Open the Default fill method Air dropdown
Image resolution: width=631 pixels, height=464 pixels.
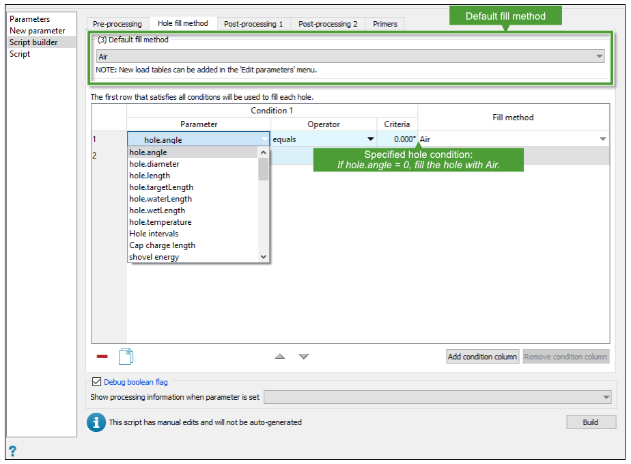(350, 57)
